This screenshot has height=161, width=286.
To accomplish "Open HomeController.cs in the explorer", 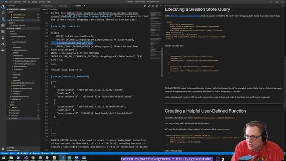I will click(x=21, y=50).
